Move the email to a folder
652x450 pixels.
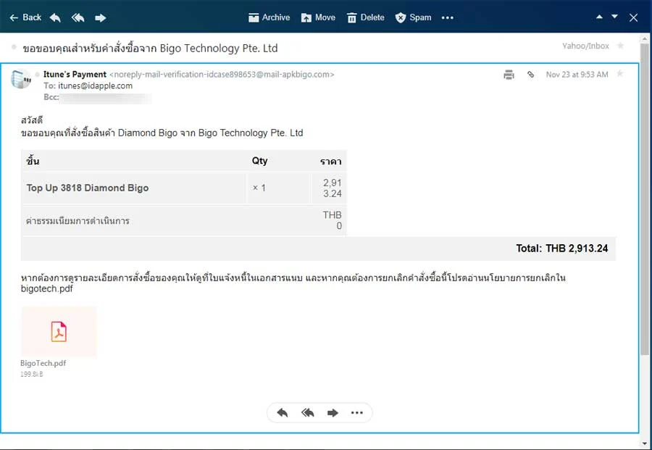pyautogui.click(x=318, y=17)
